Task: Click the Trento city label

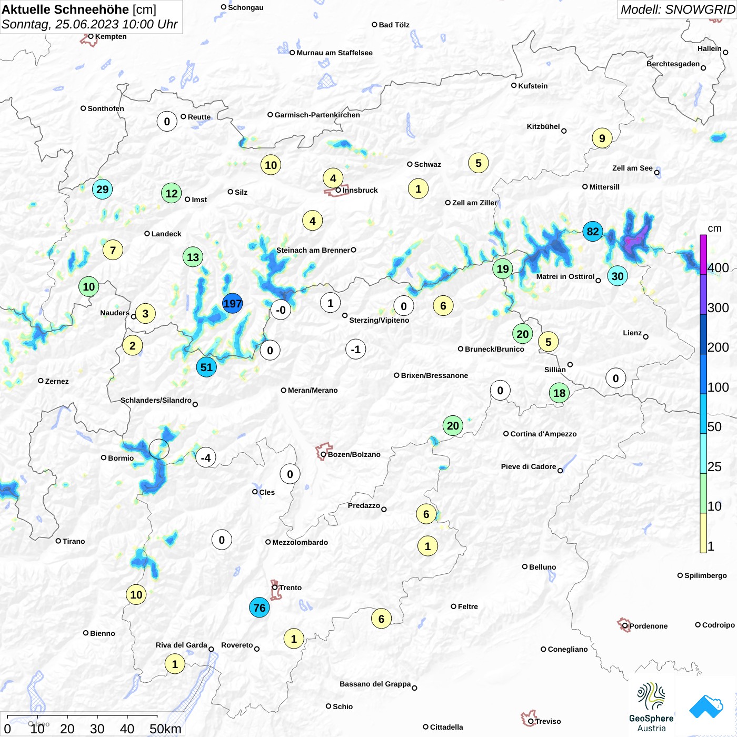Action: tap(291, 587)
